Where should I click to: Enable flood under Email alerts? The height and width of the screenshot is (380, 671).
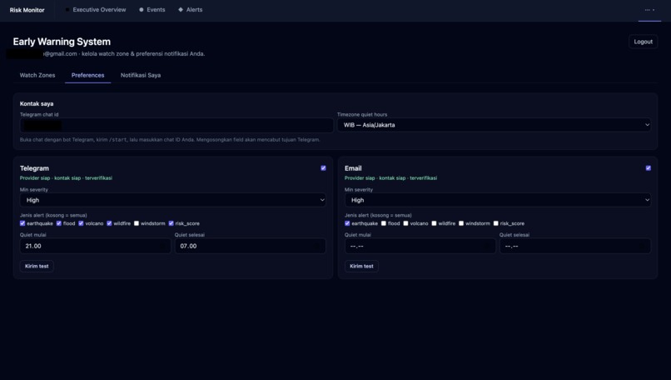point(384,223)
